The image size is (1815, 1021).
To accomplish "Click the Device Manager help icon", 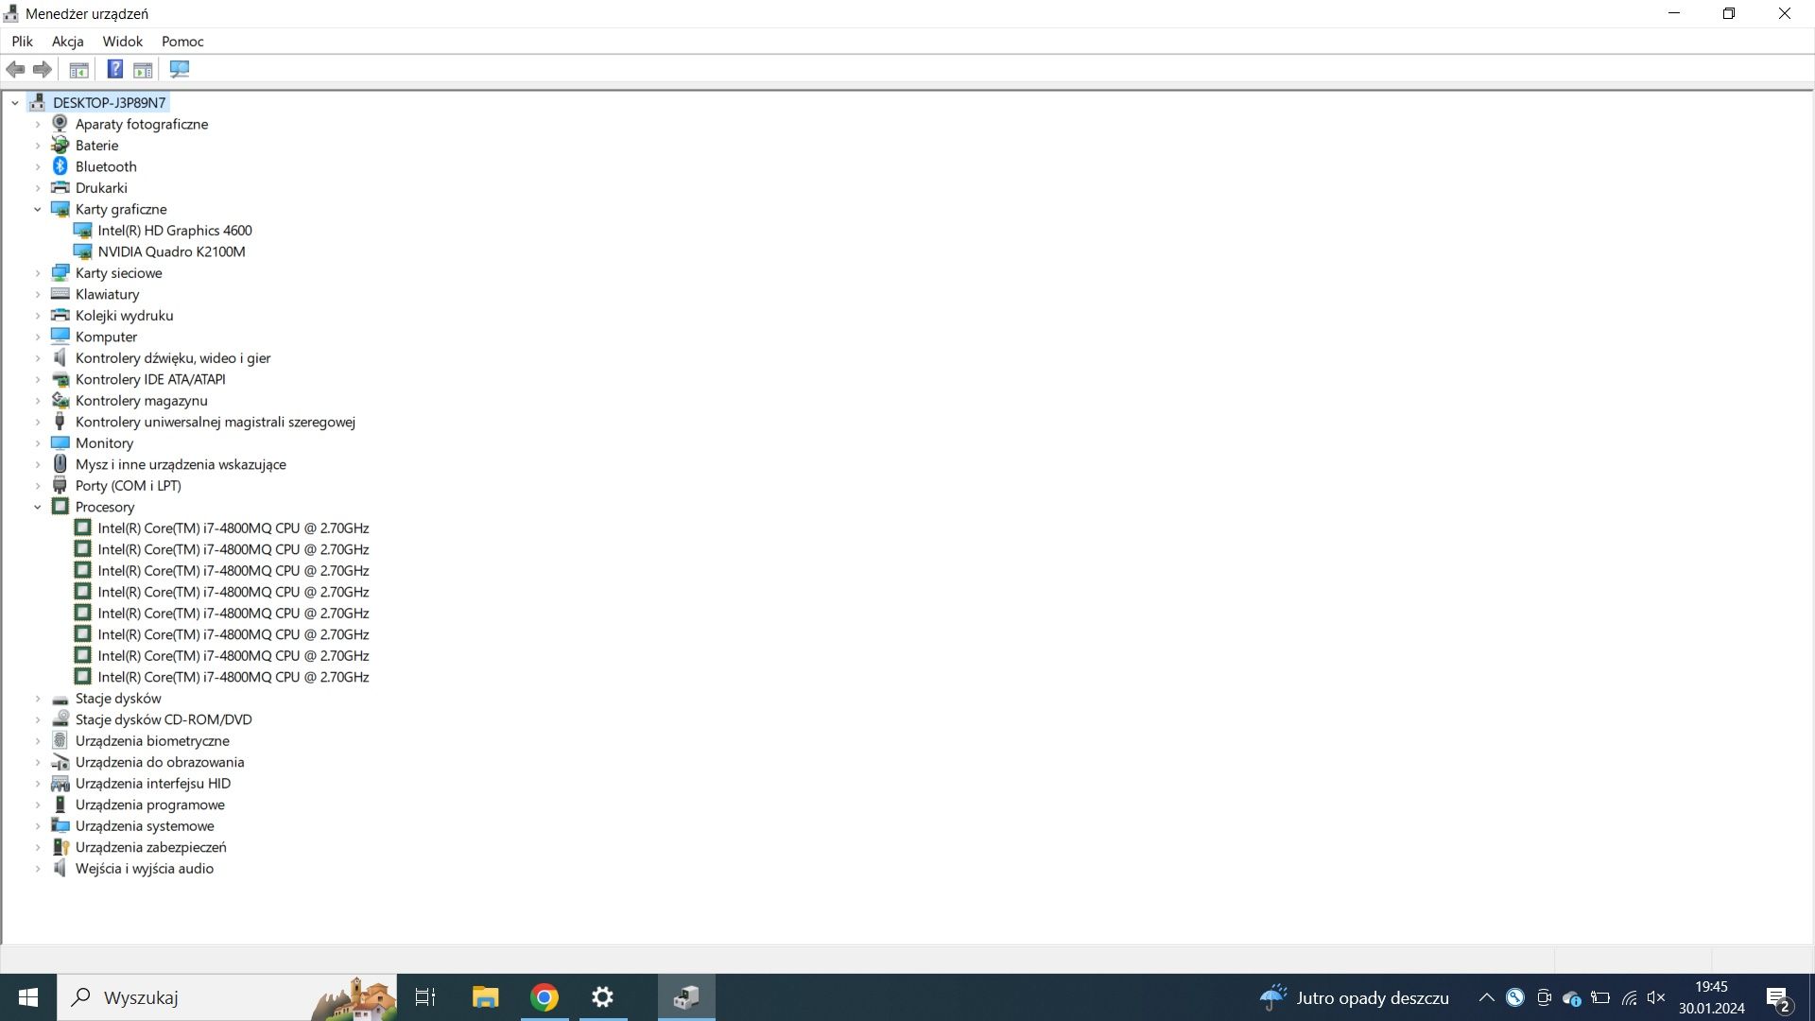I will [x=113, y=70].
